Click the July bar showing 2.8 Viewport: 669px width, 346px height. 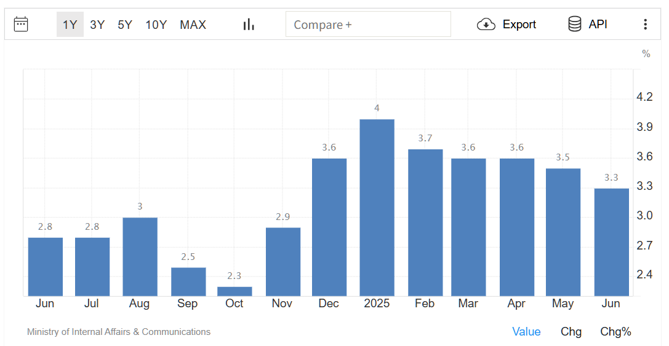tap(92, 267)
